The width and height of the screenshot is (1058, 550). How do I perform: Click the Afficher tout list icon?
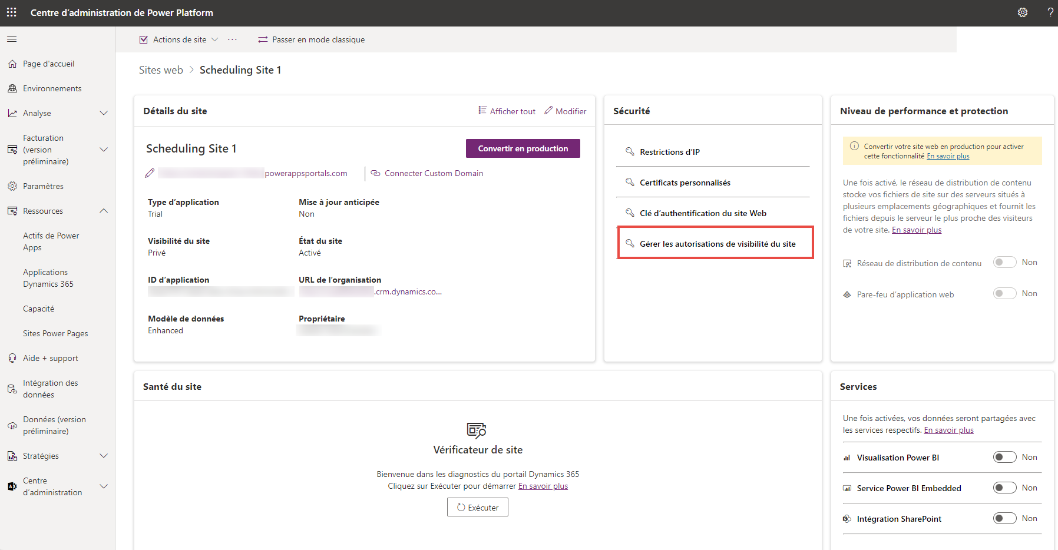tap(482, 111)
